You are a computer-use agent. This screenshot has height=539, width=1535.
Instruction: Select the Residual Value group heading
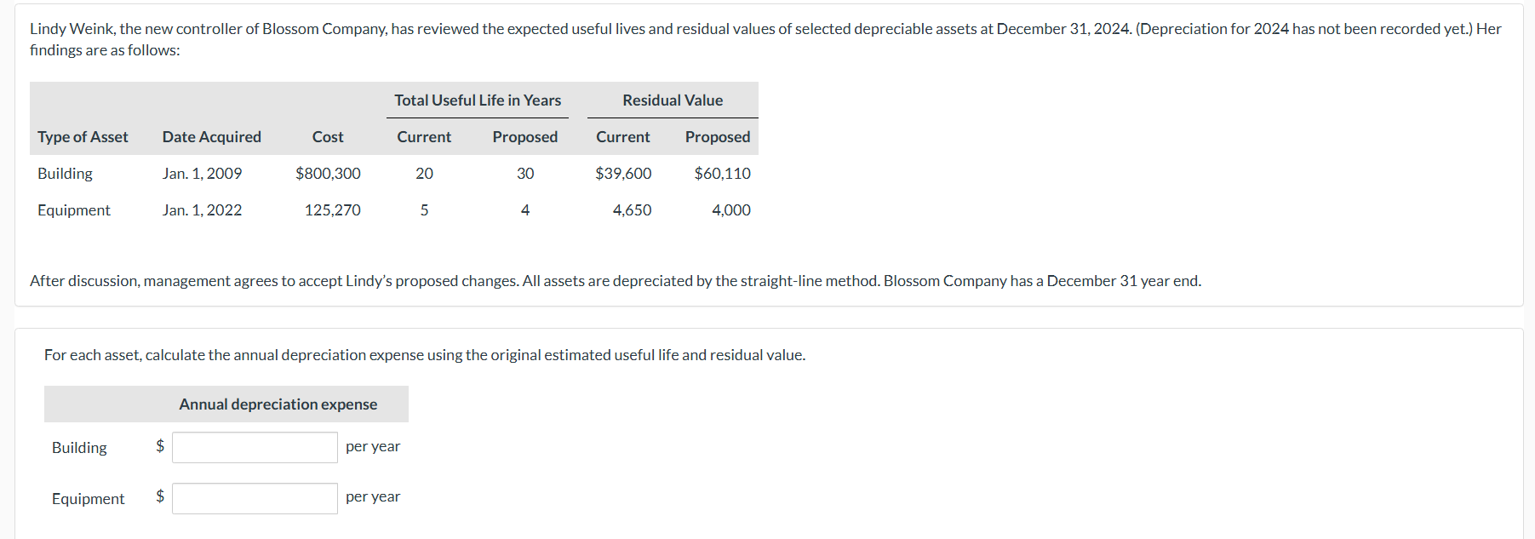[672, 100]
